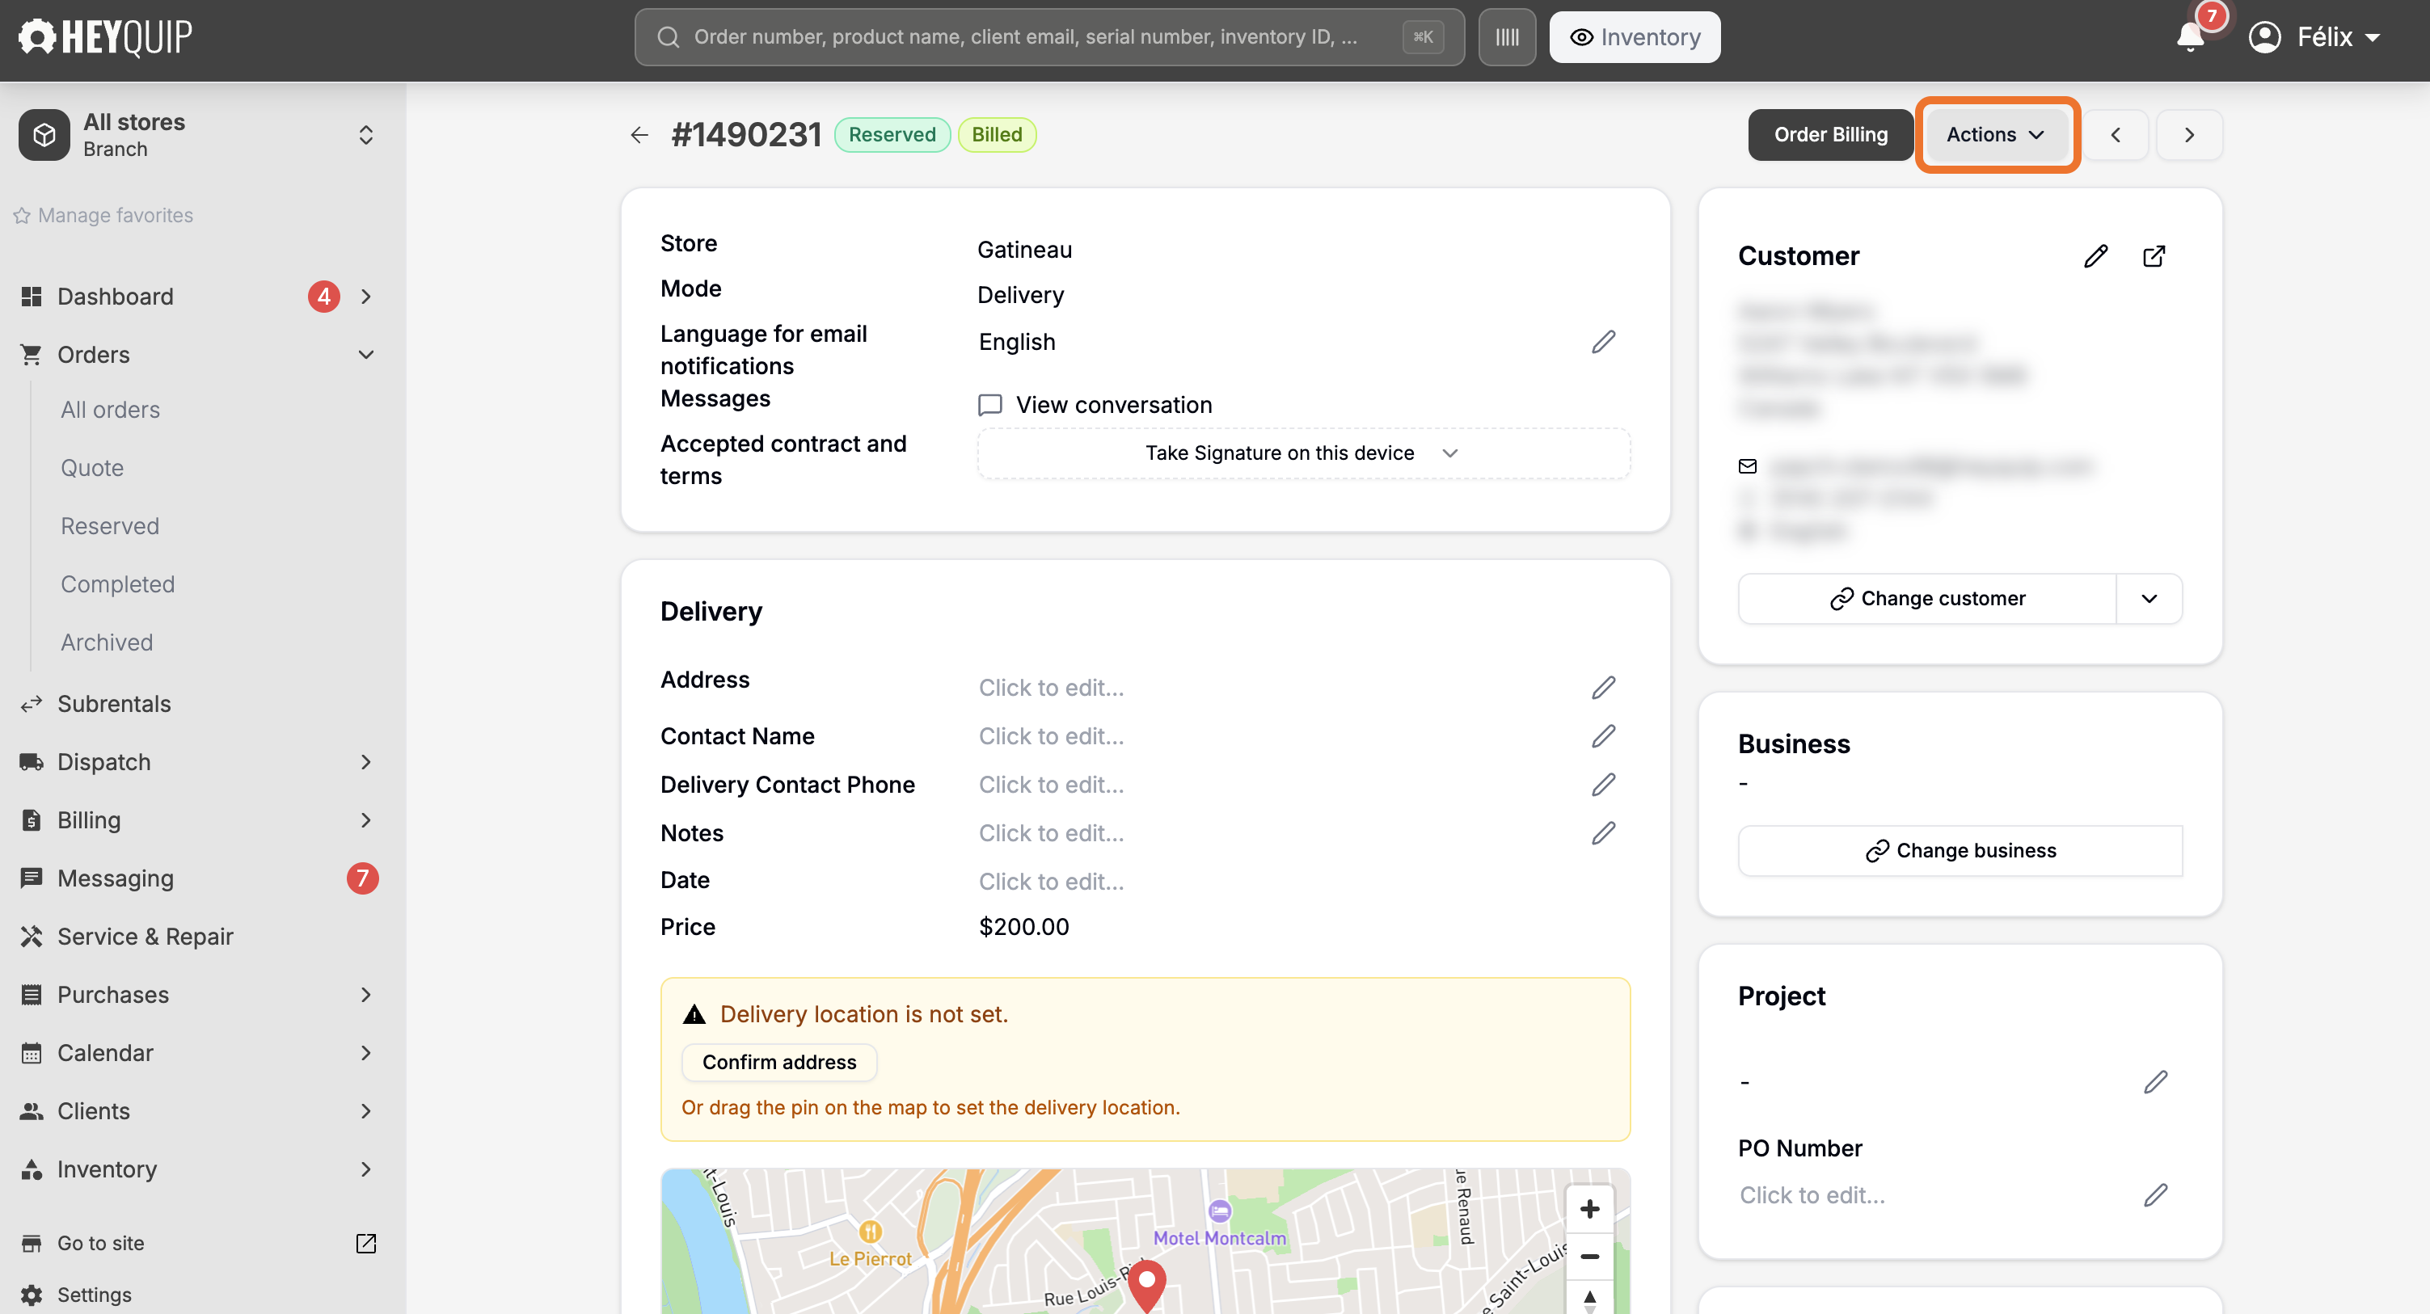
Task: Click the Confirm address button
Action: [x=779, y=1062]
